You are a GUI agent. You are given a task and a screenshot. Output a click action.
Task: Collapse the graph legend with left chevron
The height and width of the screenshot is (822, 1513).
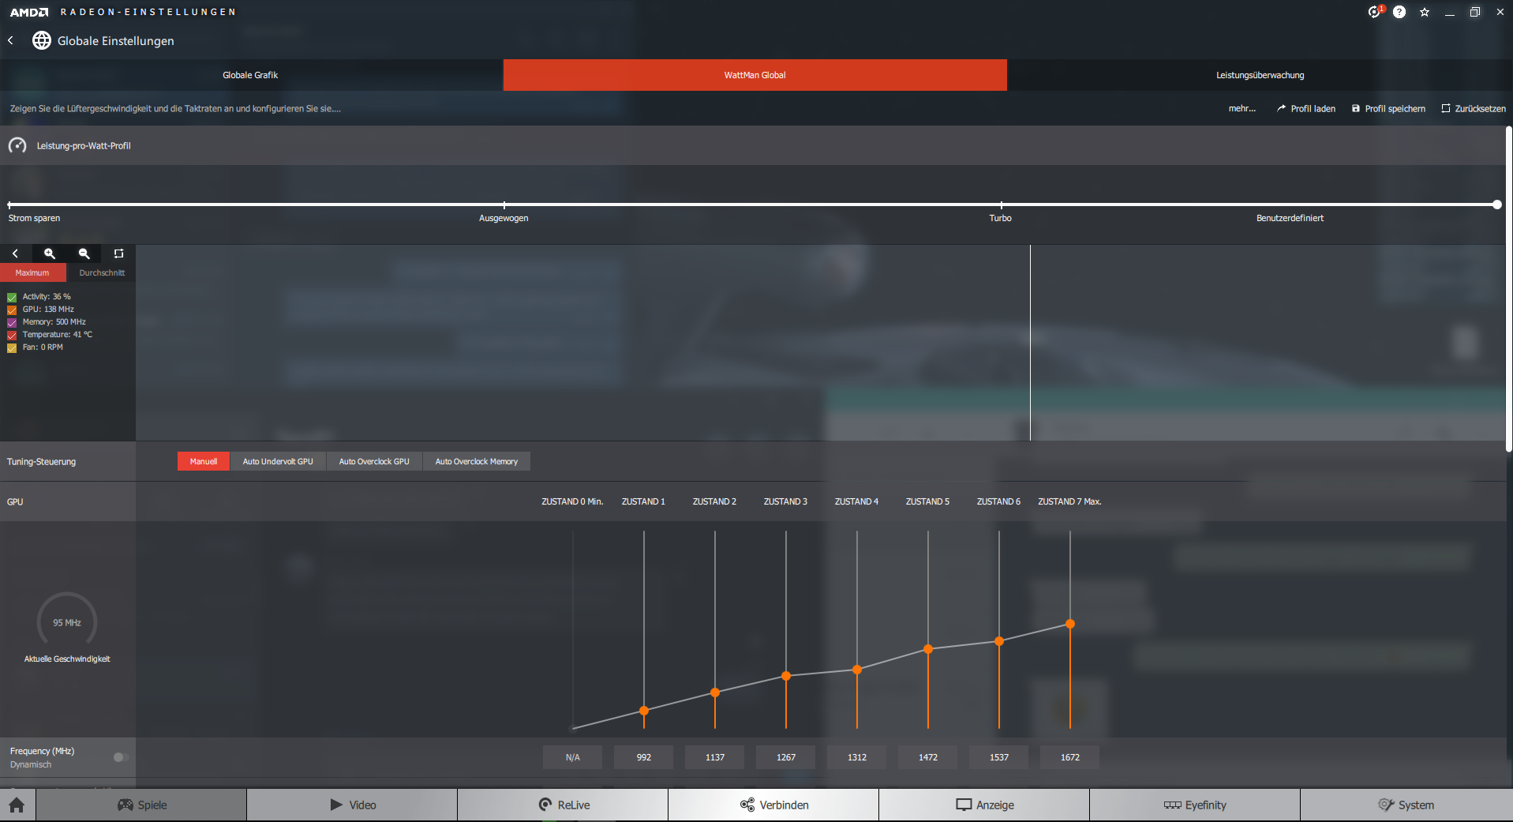click(15, 253)
